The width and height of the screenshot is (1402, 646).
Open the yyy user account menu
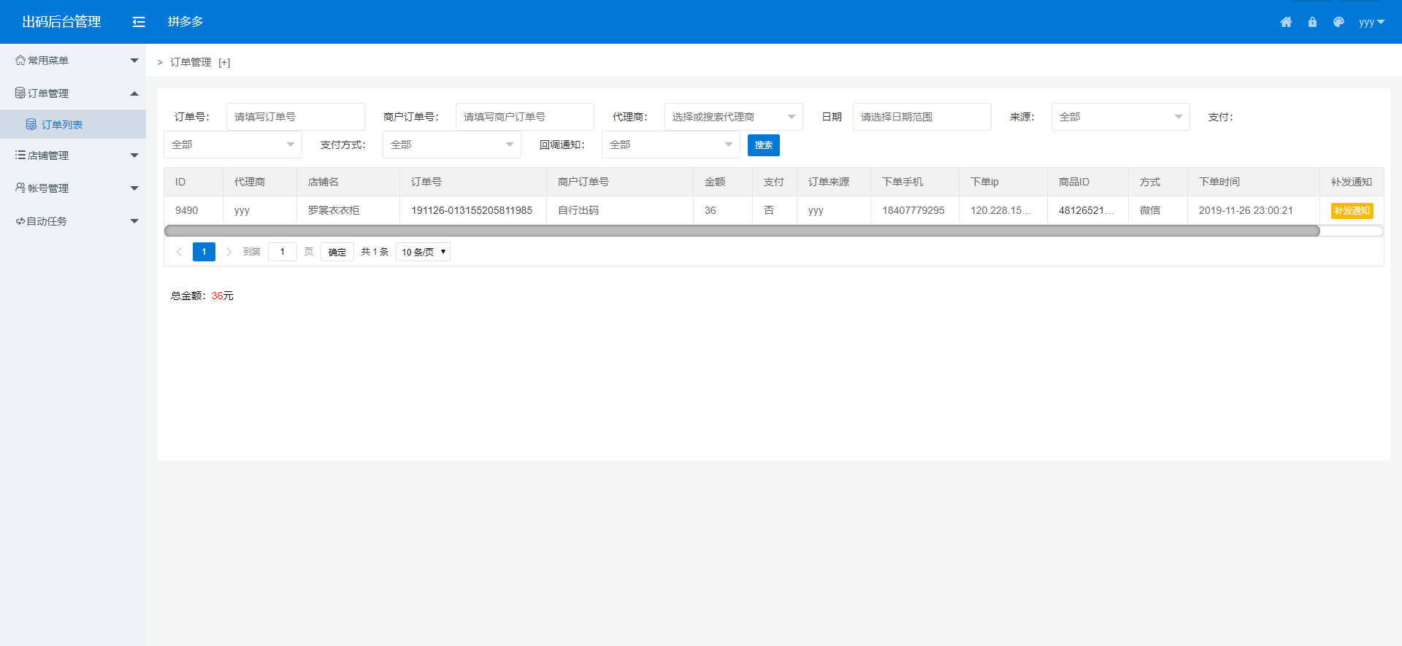click(1371, 22)
